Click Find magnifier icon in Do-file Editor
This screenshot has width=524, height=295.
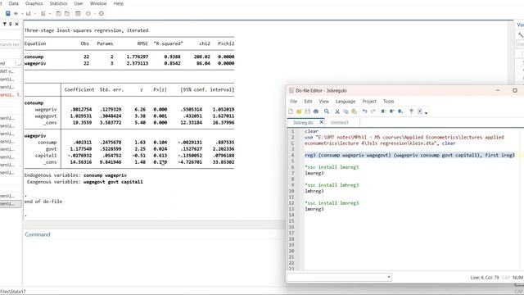coord(327,111)
